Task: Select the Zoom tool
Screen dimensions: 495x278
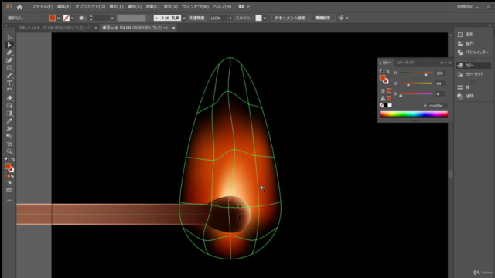Action: tap(9, 151)
